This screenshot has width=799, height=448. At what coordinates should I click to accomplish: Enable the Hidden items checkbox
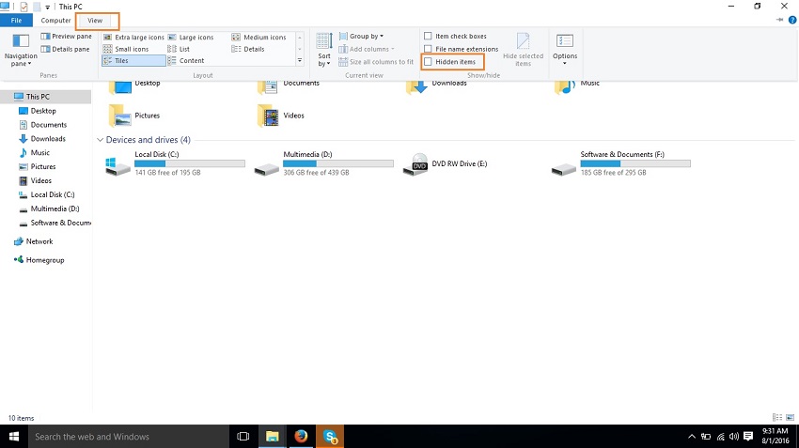429,61
